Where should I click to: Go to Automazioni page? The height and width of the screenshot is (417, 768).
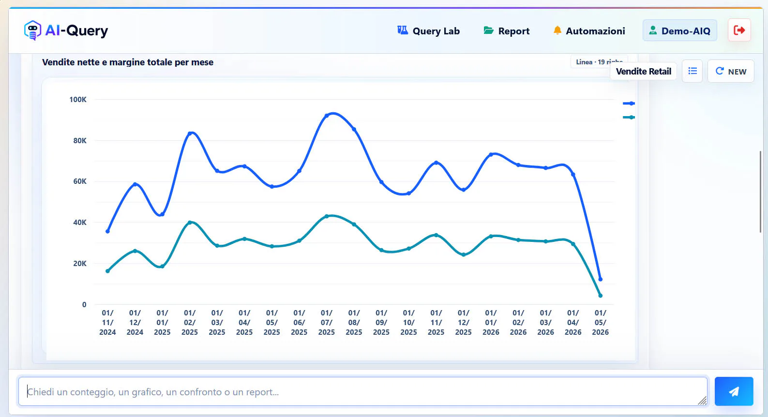click(589, 31)
